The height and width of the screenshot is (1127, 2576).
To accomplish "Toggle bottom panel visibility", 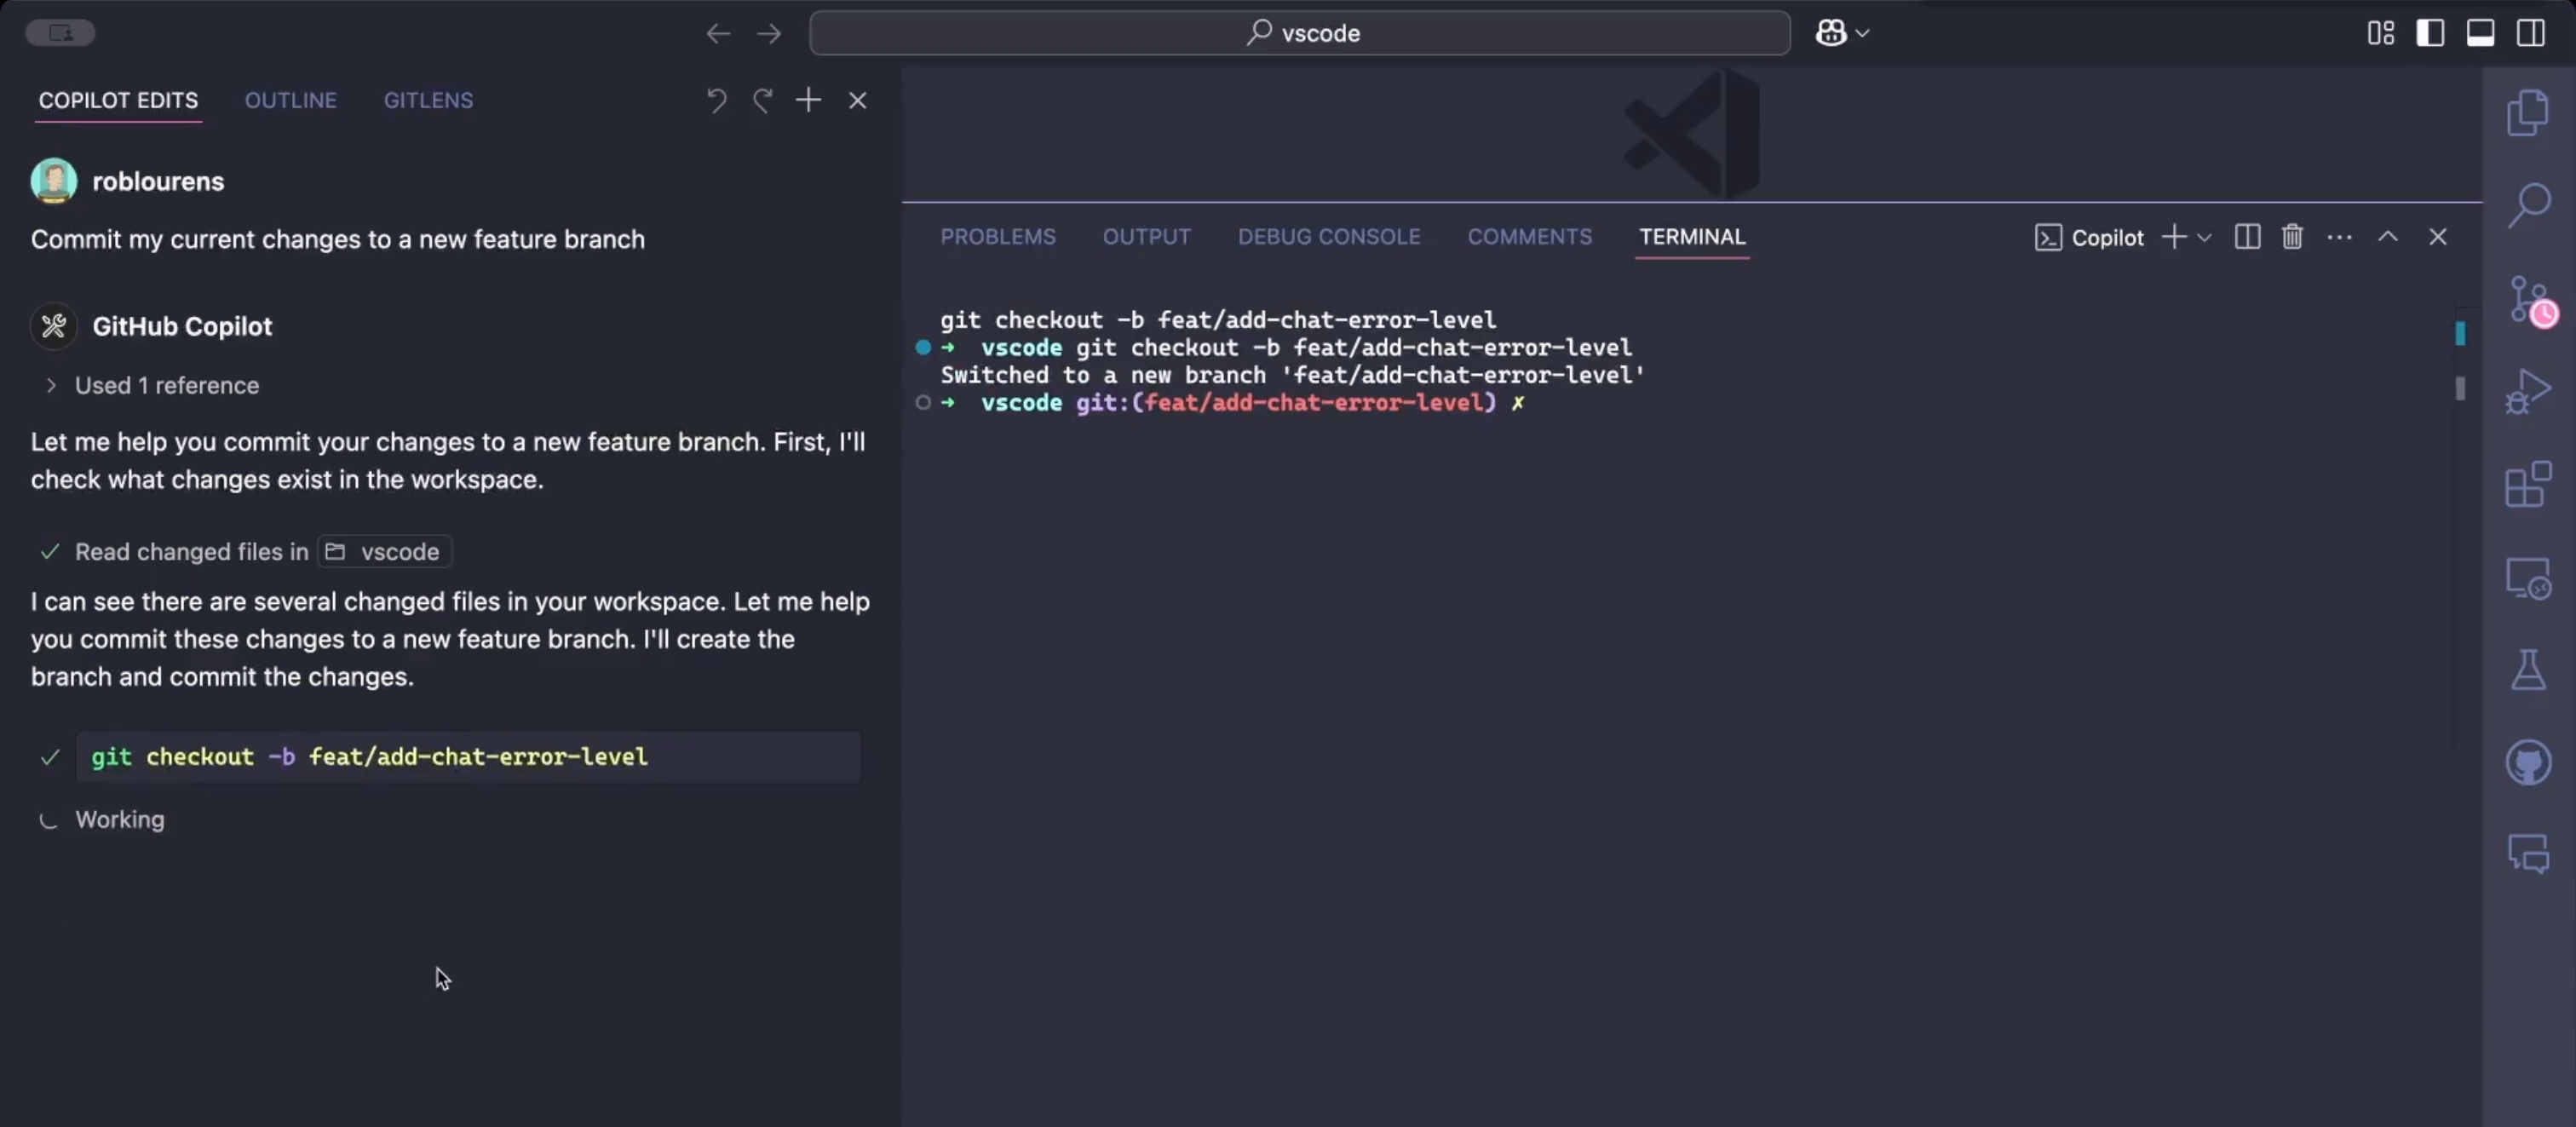I will [2480, 33].
